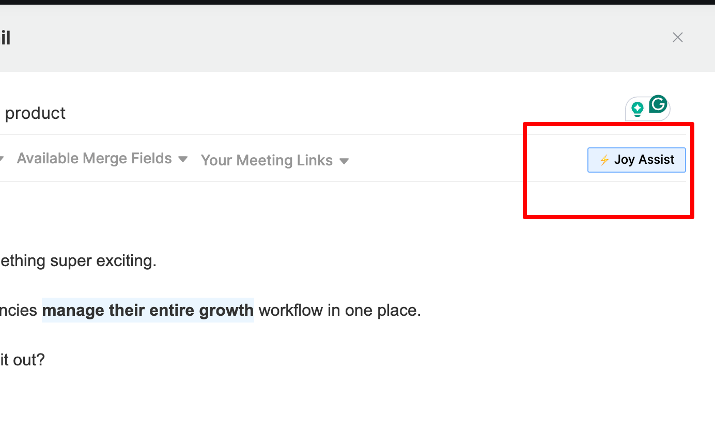Open the Grammarly G icon
The width and height of the screenshot is (715, 430).
click(658, 104)
